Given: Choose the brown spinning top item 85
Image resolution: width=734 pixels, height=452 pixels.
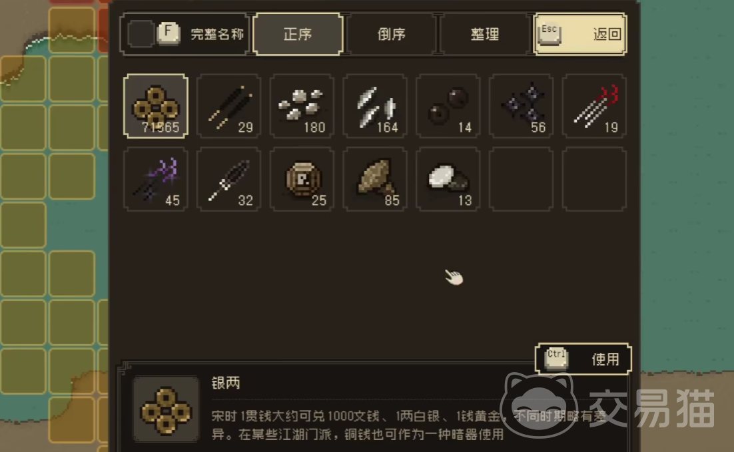Looking at the screenshot, I should [x=375, y=179].
